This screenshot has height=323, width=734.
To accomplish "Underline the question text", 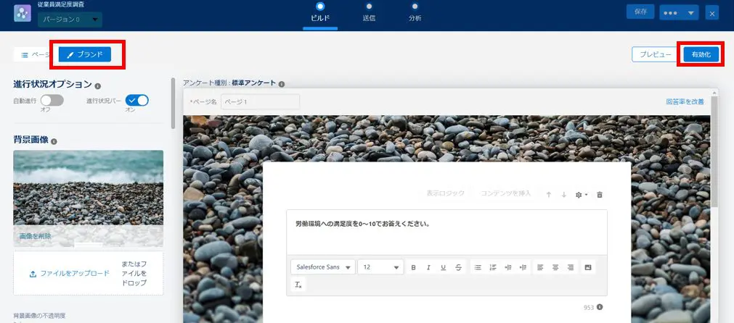I will (444, 267).
